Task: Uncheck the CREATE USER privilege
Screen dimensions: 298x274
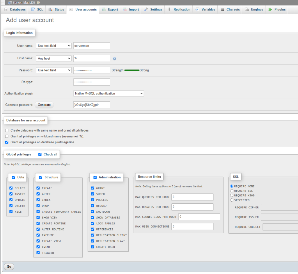Action: (x=93, y=247)
